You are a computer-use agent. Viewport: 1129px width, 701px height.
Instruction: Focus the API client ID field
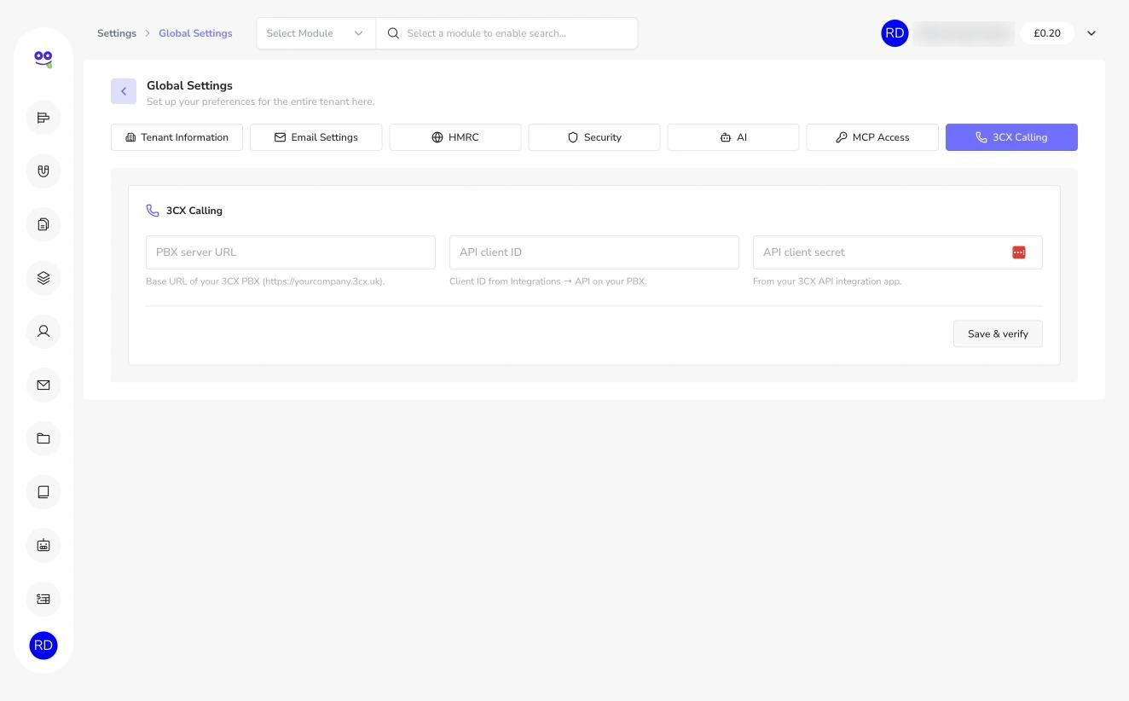click(594, 252)
